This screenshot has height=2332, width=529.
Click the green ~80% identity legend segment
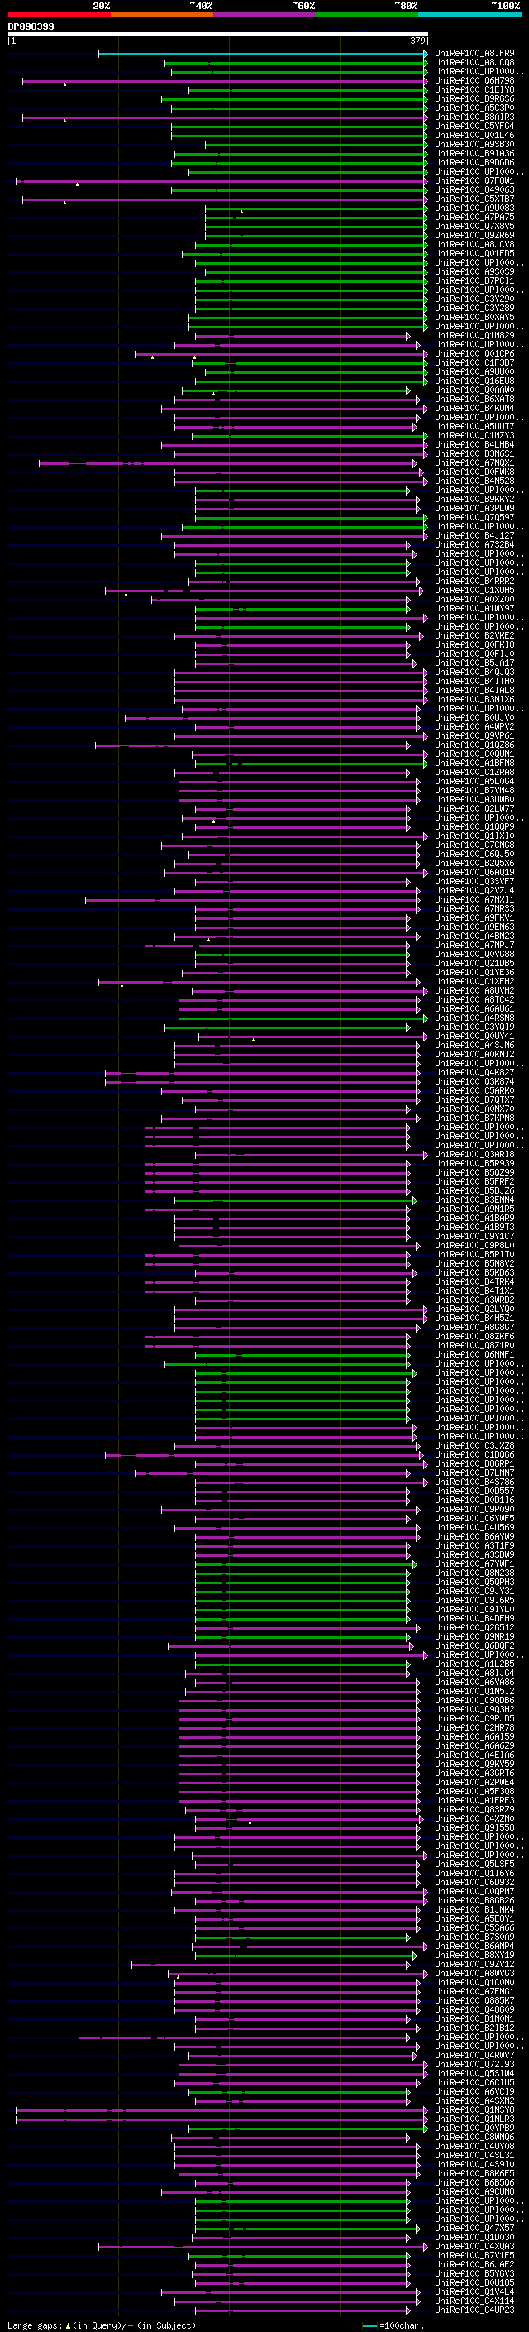point(367,15)
